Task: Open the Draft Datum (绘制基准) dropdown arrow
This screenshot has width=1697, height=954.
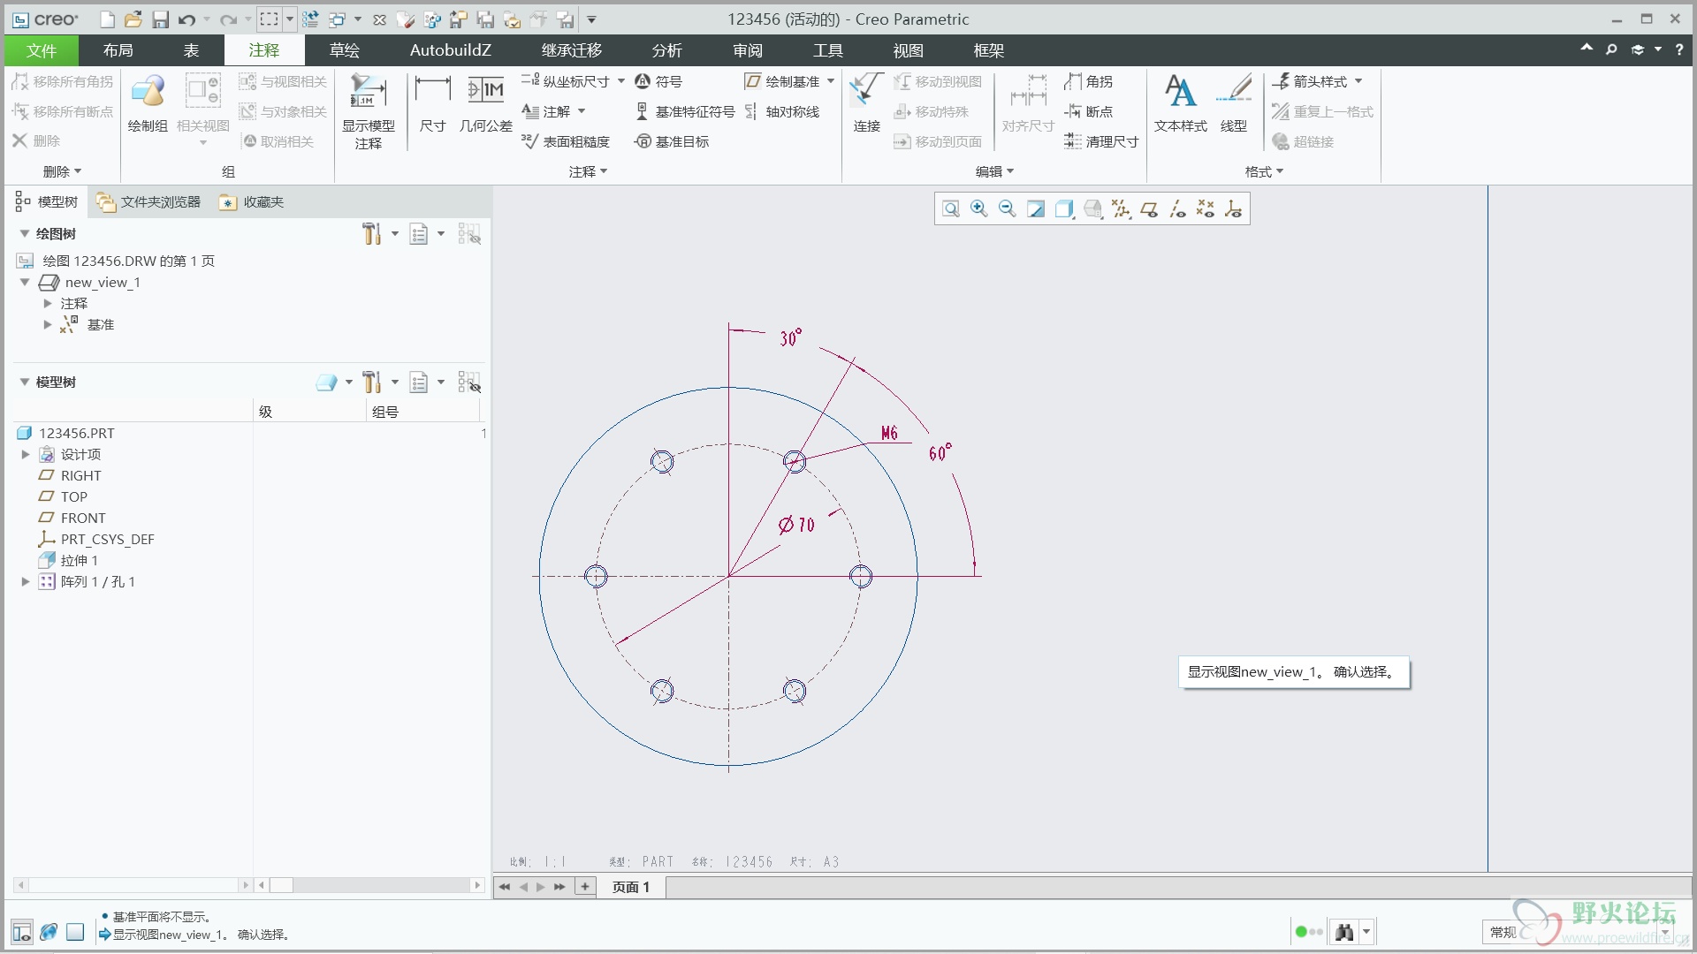Action: coord(831,81)
